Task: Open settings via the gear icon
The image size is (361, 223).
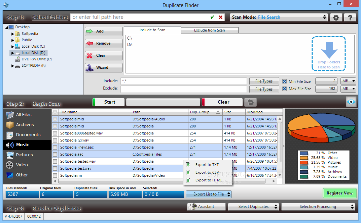Action: 336,17
